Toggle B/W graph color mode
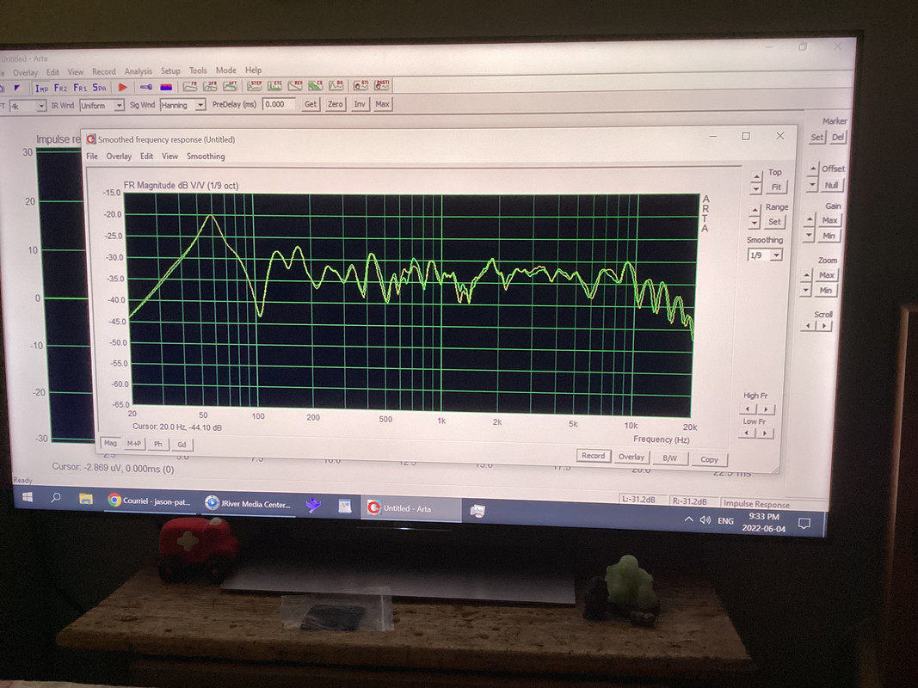This screenshot has width=918, height=688. (x=669, y=458)
